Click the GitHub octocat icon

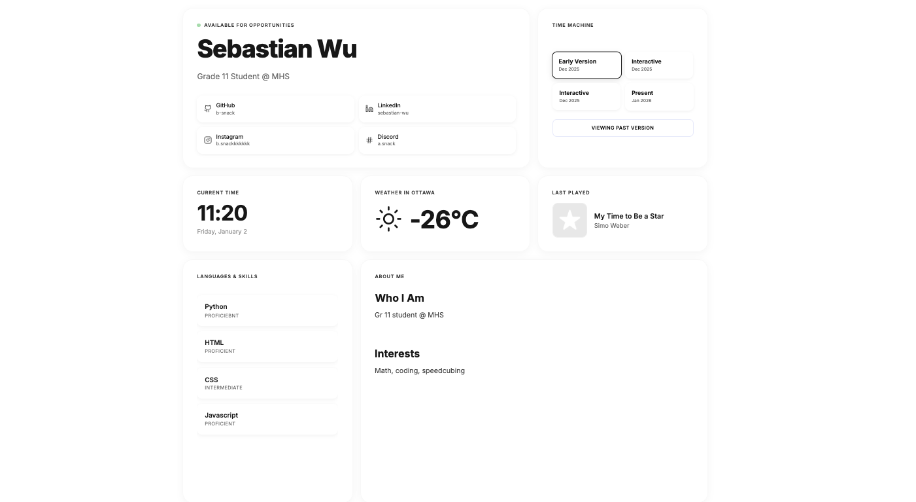(x=208, y=109)
